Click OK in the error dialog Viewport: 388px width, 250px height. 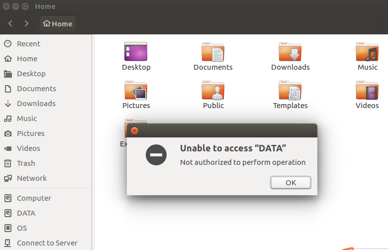click(291, 183)
